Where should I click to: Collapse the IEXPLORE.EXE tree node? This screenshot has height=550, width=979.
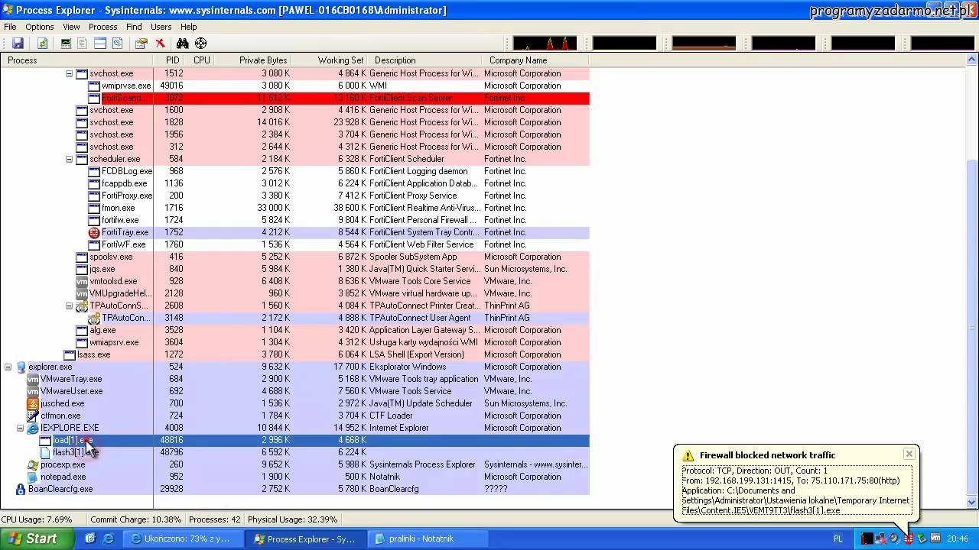point(20,428)
